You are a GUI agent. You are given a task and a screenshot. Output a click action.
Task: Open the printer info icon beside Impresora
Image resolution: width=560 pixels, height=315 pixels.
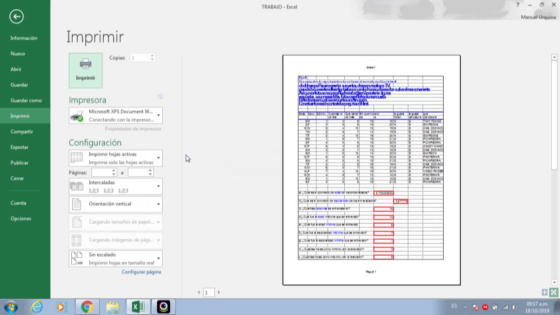[x=160, y=97]
